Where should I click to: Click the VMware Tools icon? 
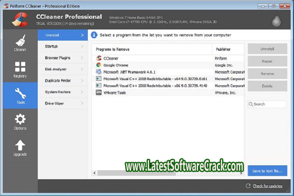click(99, 92)
